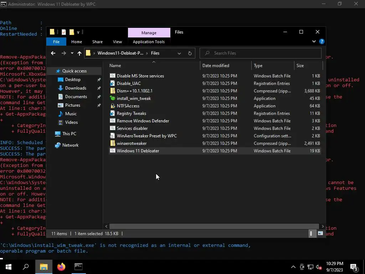365x274 pixels.
Task: Open File Explorer taskbar button
Action: pos(43,267)
